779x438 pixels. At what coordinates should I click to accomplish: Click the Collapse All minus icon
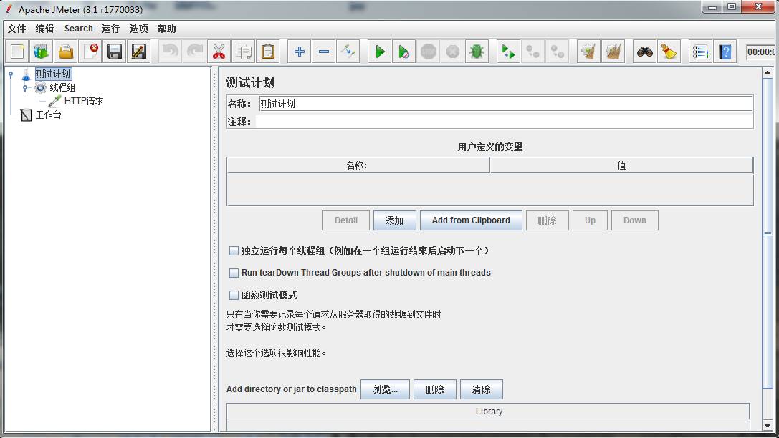click(x=324, y=52)
